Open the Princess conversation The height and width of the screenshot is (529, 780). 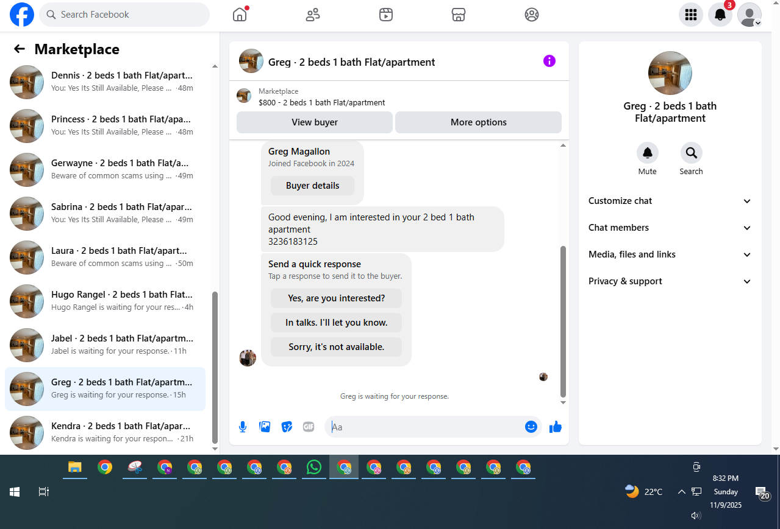pyautogui.click(x=105, y=126)
